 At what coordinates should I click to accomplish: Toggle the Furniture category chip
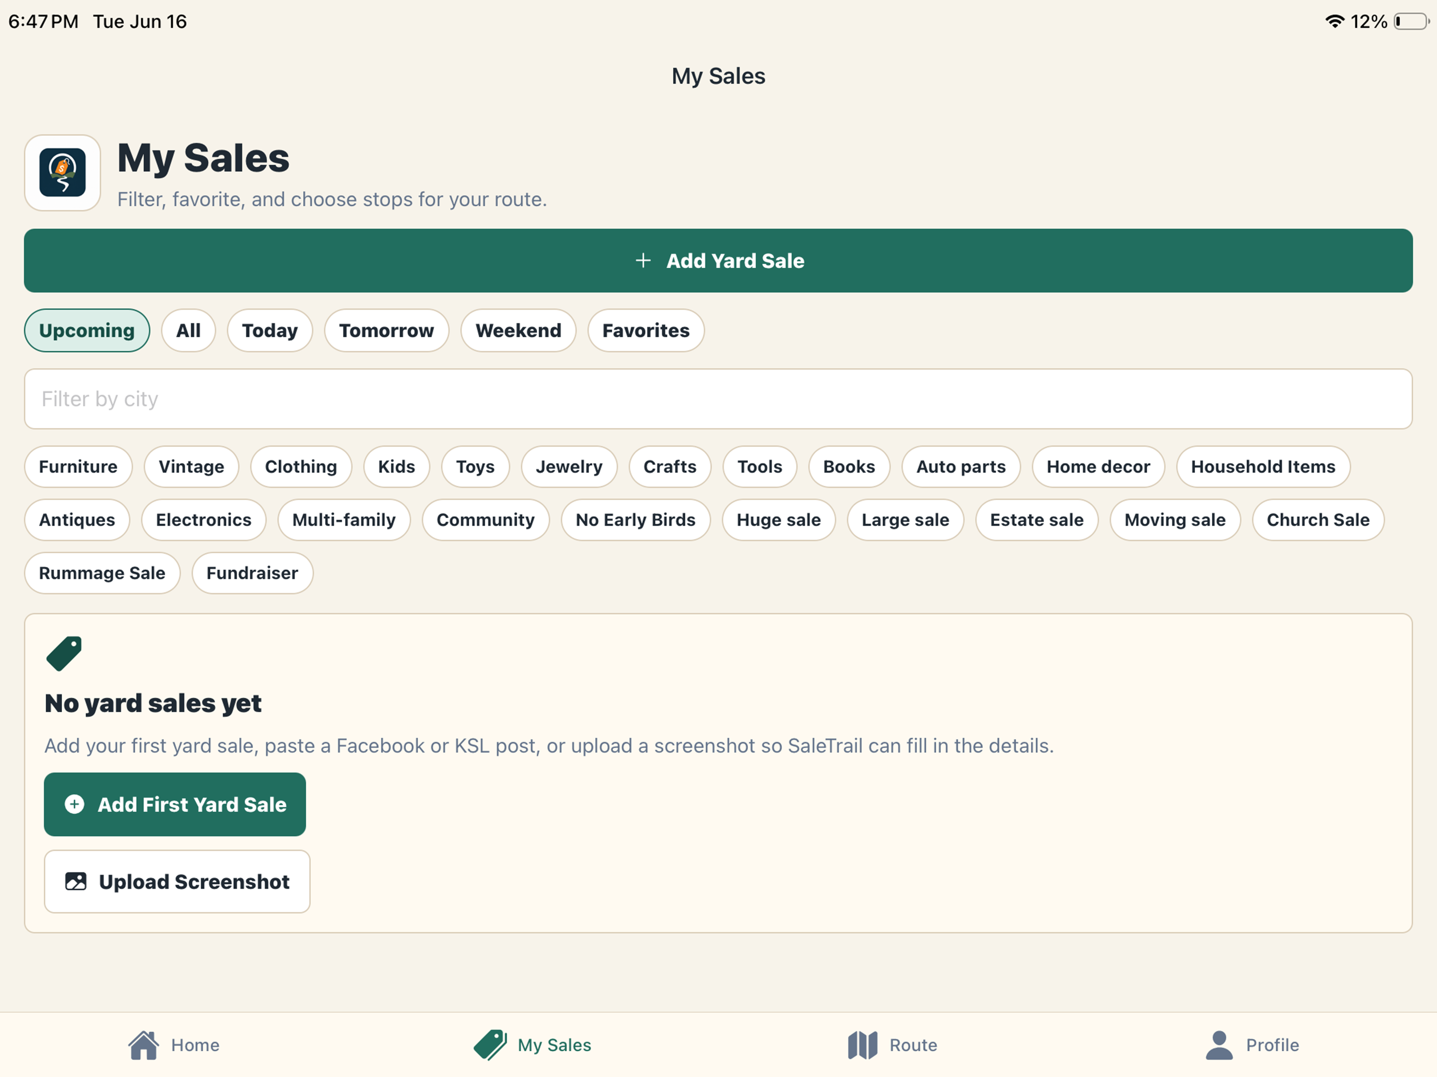[x=78, y=466]
